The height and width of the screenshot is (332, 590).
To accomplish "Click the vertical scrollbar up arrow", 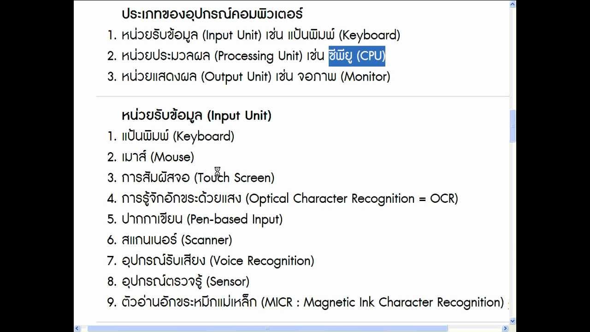I will [513, 4].
